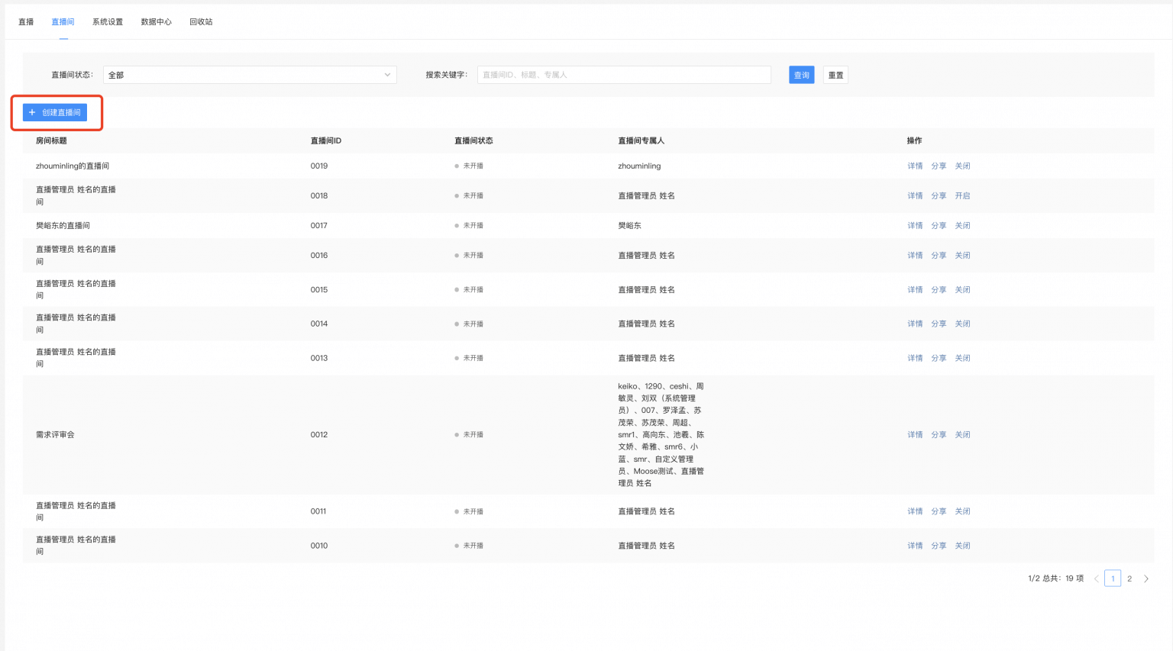Screen dimensions: 1173x651
Task: Click the 查询 search button
Action: point(801,75)
